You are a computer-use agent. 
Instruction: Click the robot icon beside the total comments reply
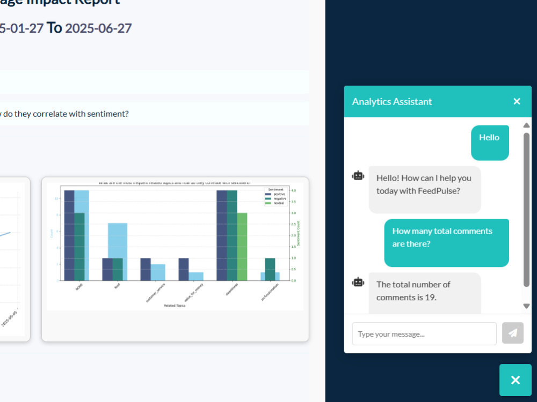click(358, 282)
